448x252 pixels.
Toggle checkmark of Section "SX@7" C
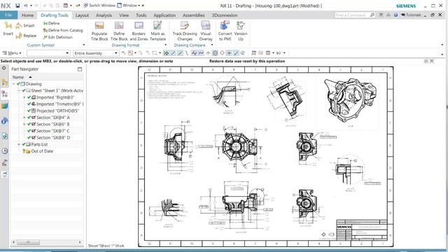click(29, 131)
